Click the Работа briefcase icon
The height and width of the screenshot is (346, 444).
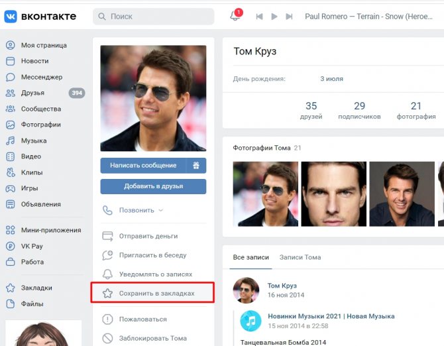[x=11, y=262]
